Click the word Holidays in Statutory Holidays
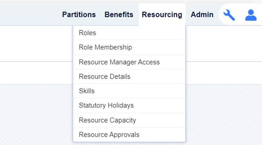 121,105
